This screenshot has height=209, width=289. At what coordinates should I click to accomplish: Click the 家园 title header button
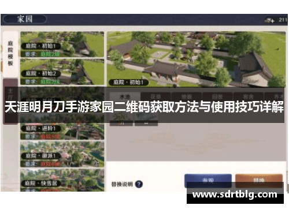pyautogui.click(x=25, y=19)
